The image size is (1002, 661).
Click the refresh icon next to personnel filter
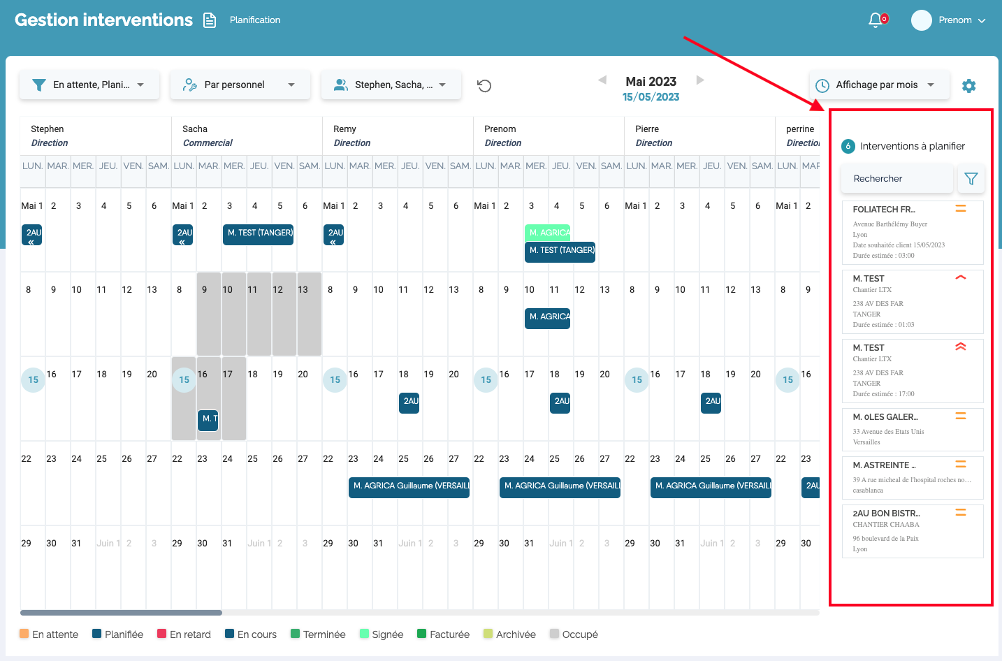(x=484, y=86)
